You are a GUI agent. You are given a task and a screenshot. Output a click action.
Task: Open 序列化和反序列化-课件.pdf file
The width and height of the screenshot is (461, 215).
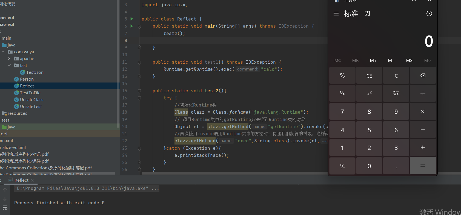(x=24, y=161)
